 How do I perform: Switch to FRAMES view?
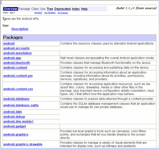tap(38, 13)
